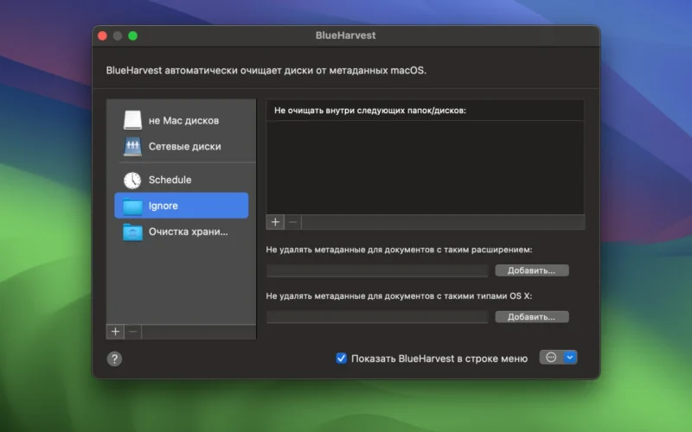
Task: Open help with question mark button
Action: [x=114, y=359]
